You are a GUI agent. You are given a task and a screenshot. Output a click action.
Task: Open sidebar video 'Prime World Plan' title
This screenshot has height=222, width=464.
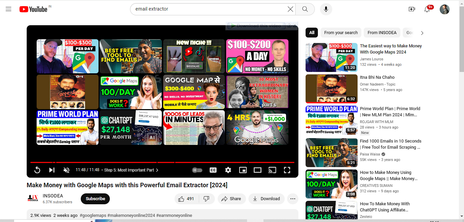(390, 112)
